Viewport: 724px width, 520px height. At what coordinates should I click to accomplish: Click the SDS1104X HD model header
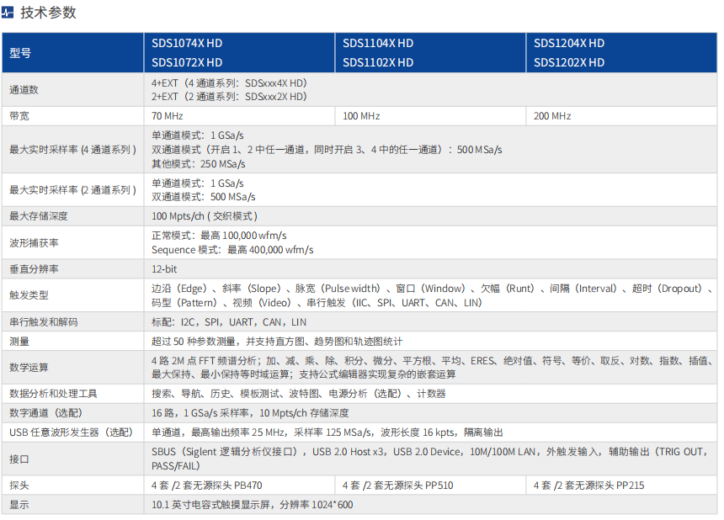coord(378,43)
